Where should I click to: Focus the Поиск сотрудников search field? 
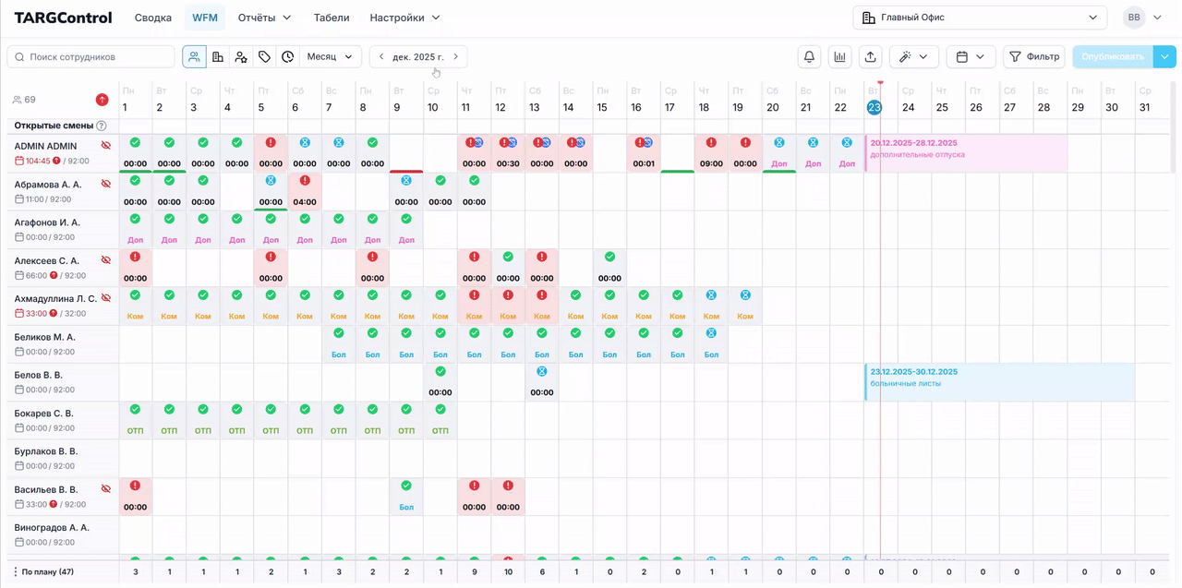[90, 57]
